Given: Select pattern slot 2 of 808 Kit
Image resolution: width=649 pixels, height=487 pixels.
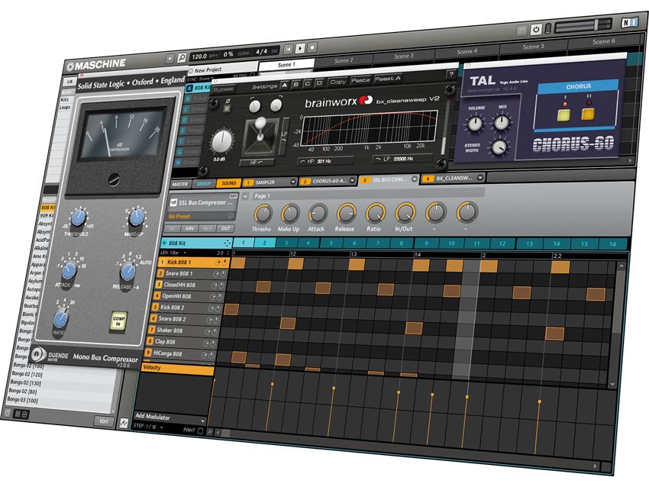Looking at the screenshot, I should tap(265, 243).
